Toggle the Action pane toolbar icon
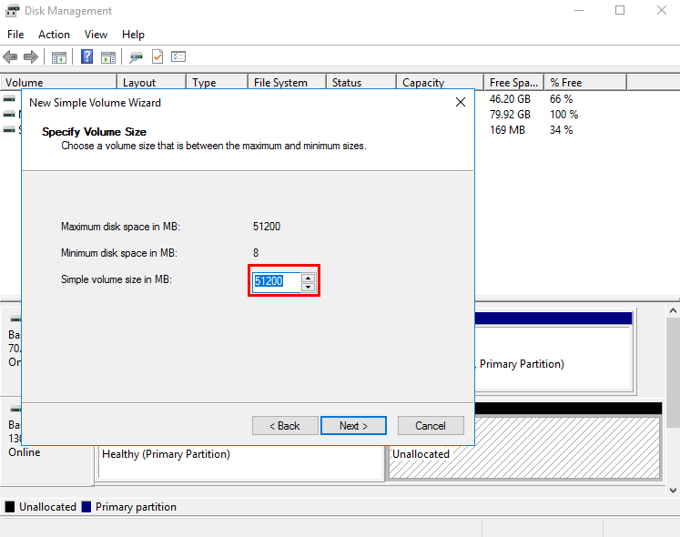 (x=108, y=56)
